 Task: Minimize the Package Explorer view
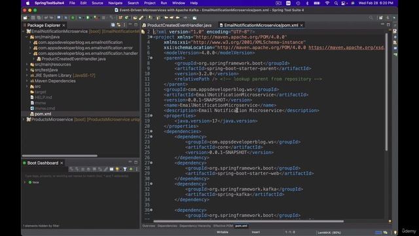tap(130, 25)
